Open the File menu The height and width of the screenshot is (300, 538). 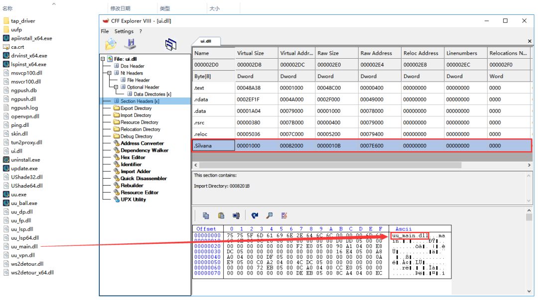point(105,31)
